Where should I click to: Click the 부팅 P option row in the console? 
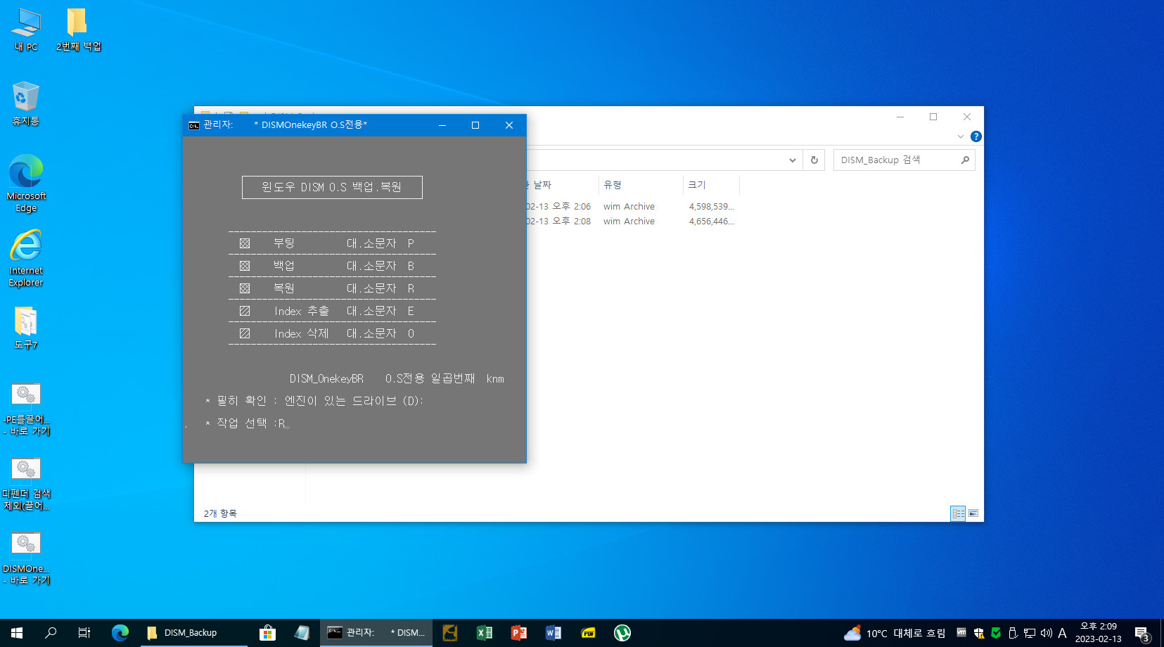332,243
